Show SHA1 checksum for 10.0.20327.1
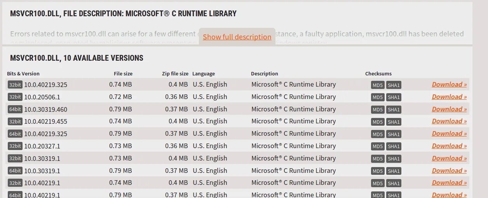 394,147
